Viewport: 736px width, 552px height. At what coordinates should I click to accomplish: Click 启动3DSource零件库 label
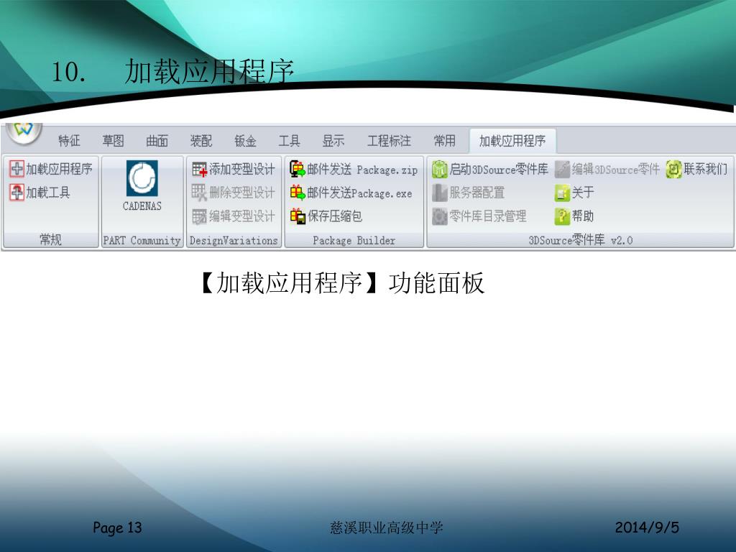(x=499, y=170)
